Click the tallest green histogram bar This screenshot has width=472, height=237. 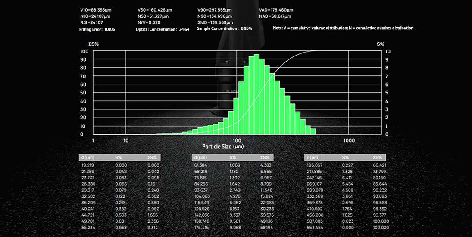256,94
